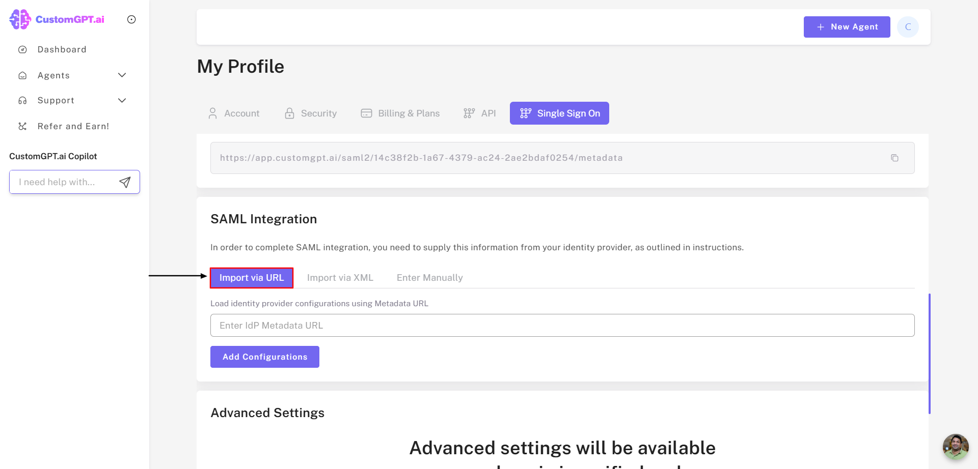
Task: Select Enter Manually option
Action: coord(430,278)
